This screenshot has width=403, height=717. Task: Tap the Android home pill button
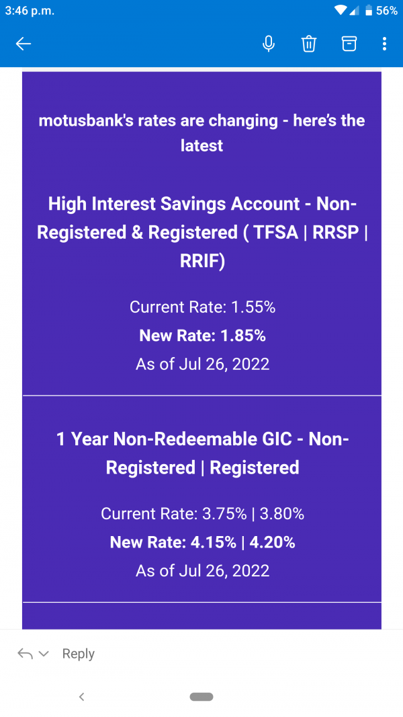tap(201, 697)
